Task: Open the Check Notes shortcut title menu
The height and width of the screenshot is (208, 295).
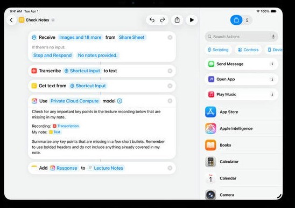Action: [x=37, y=20]
